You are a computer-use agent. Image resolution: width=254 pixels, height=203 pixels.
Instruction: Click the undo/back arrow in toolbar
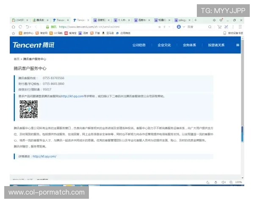pos(27,27)
